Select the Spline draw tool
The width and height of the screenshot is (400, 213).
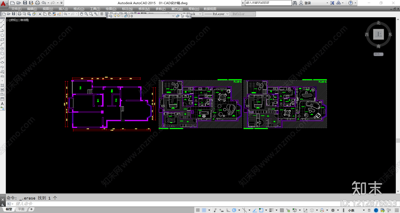coord(2,58)
